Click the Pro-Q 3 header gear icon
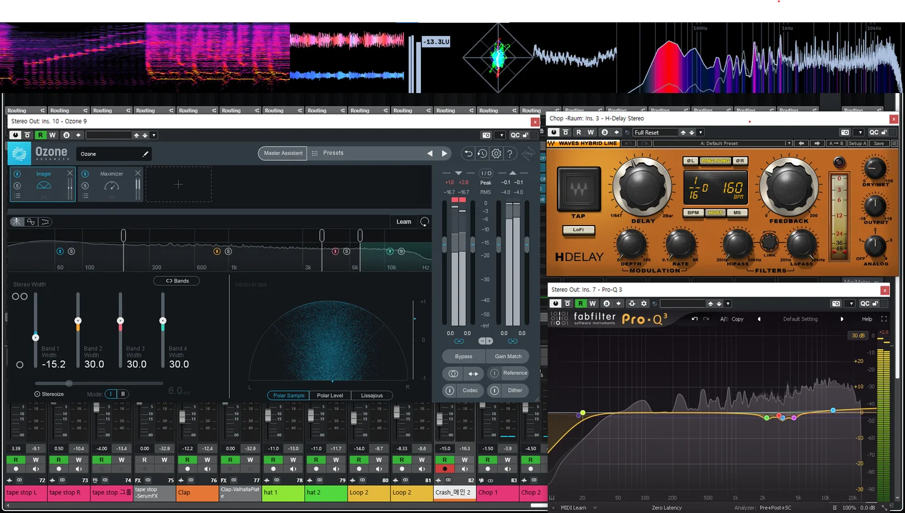Viewport: 905px width, 513px height. pos(644,304)
